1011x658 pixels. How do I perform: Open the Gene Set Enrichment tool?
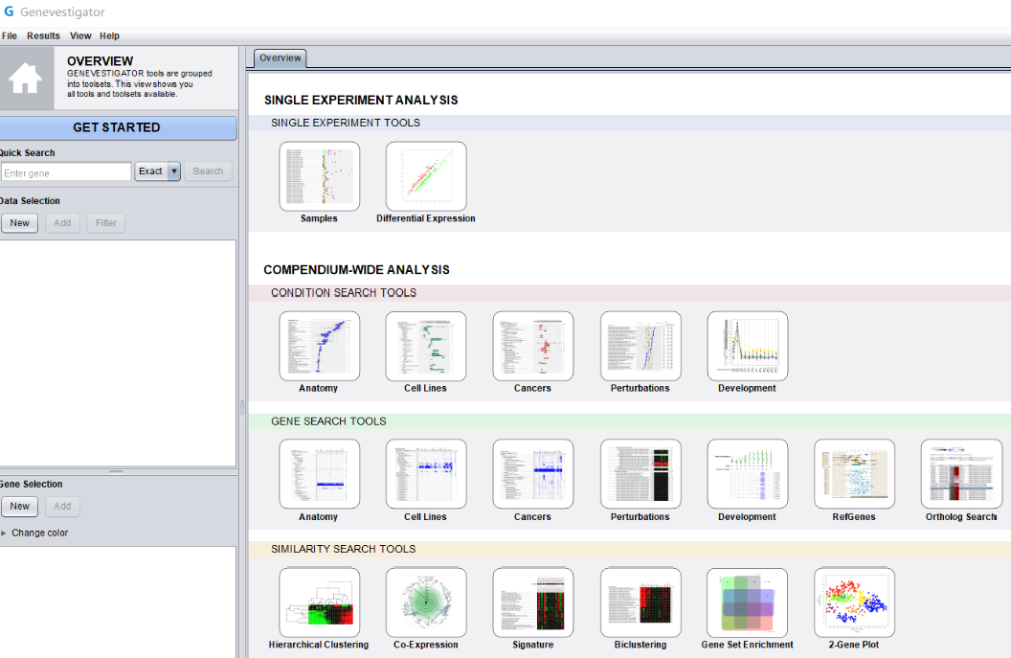click(x=748, y=602)
